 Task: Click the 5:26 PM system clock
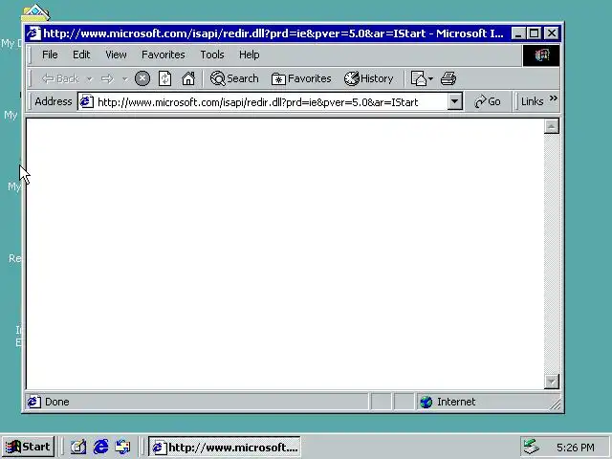click(x=576, y=447)
